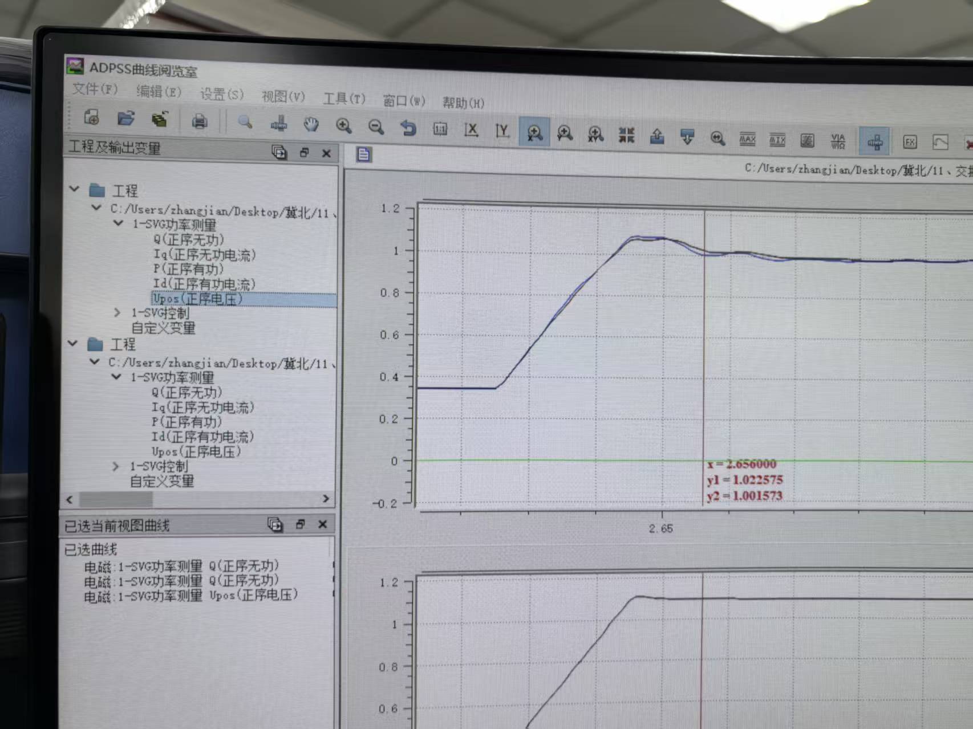973x729 pixels.
Task: Click the 1:1 reset scale icon
Action: coord(440,129)
